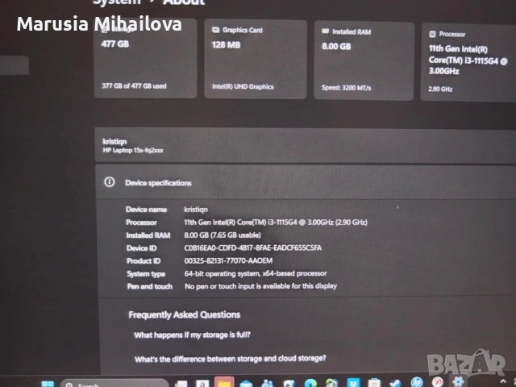516x387 pixels.
Task: Select 'No pen or touch input' value
Action: pyautogui.click(x=260, y=286)
